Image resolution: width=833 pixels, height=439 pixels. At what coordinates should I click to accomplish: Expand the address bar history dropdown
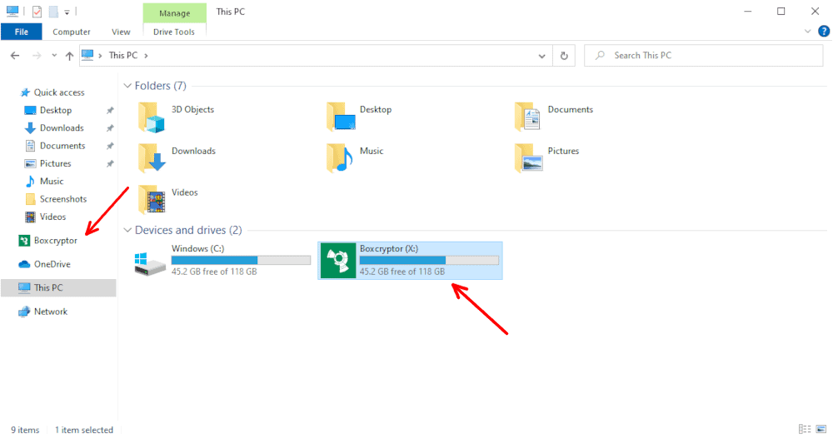tap(541, 56)
